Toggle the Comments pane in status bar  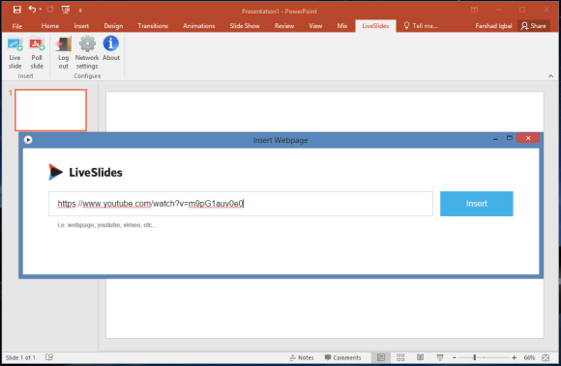point(342,357)
